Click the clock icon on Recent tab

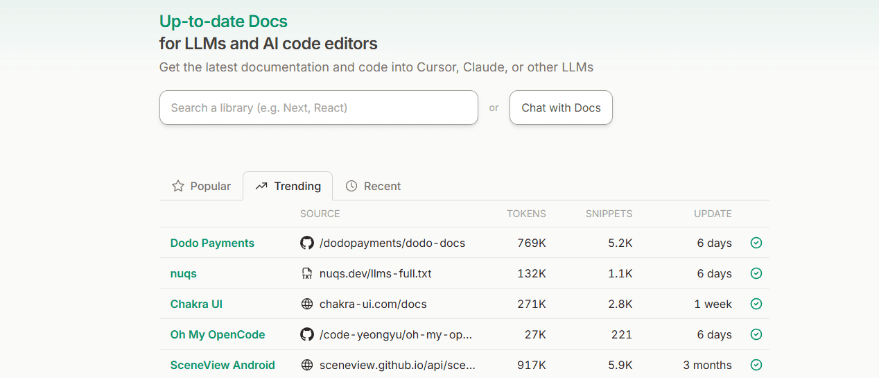point(351,186)
